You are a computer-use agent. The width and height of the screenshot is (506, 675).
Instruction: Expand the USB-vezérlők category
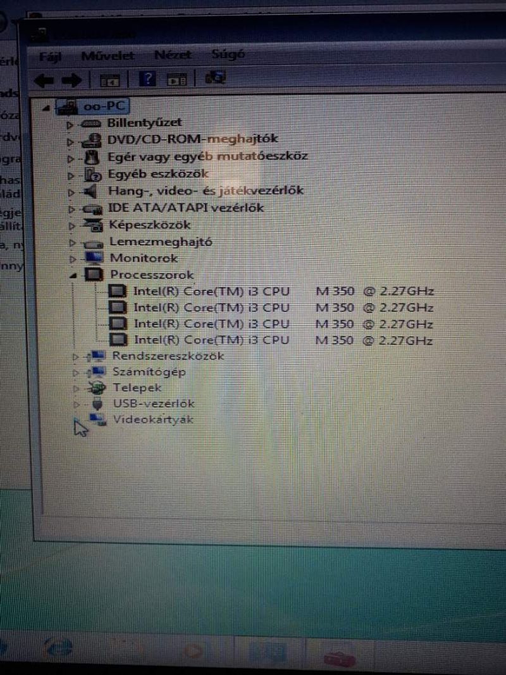77,404
